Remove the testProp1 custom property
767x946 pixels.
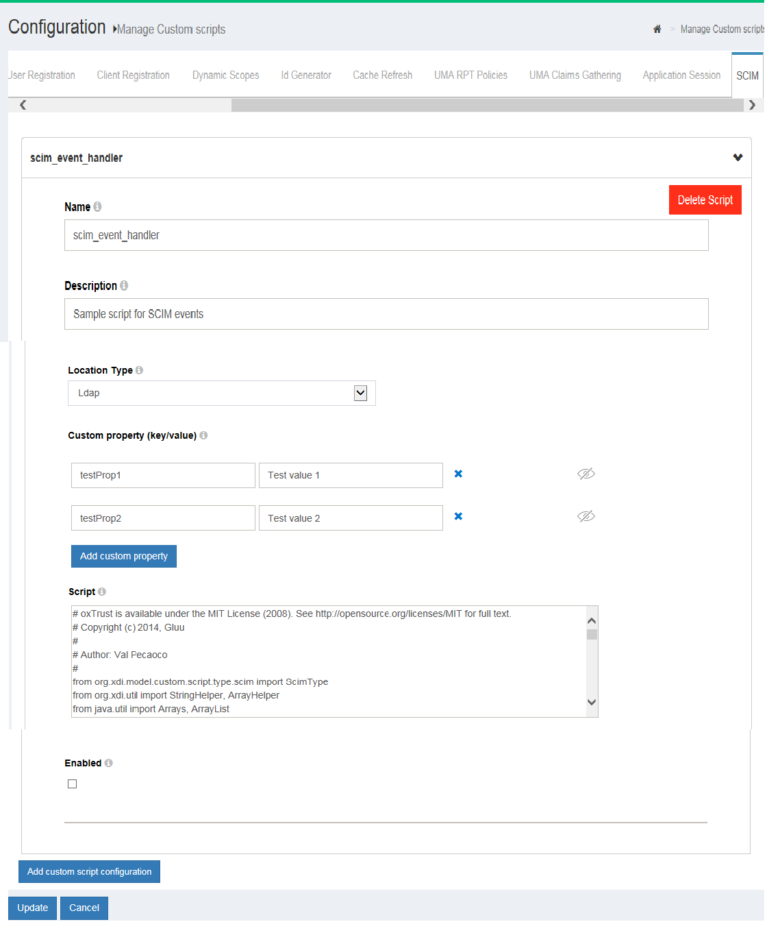(x=458, y=474)
